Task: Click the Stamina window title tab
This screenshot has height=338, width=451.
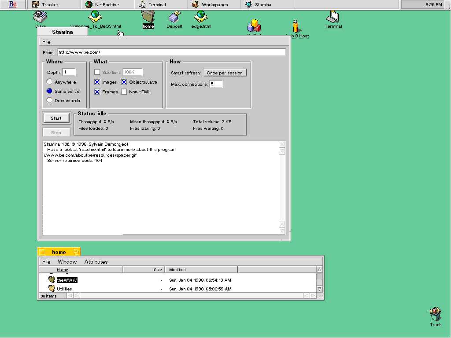Action: pos(63,32)
